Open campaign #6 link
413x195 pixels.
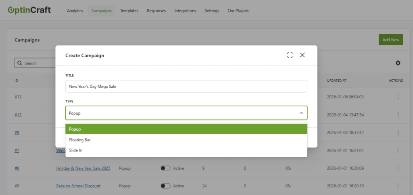17,168
